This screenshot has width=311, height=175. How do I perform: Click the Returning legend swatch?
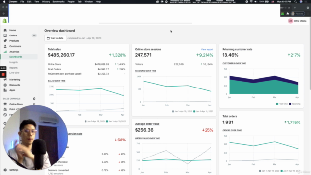point(290,104)
